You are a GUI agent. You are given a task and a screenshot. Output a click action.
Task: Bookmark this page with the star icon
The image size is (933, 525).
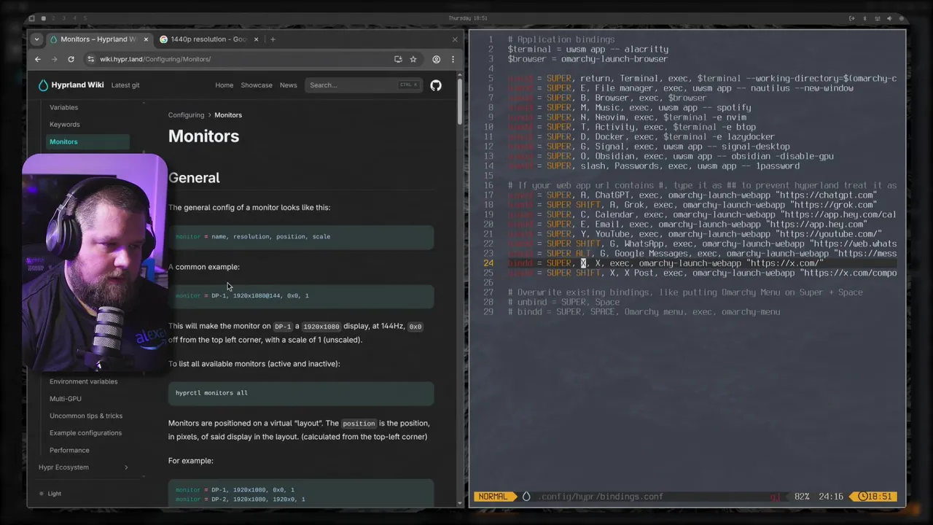tap(413, 59)
